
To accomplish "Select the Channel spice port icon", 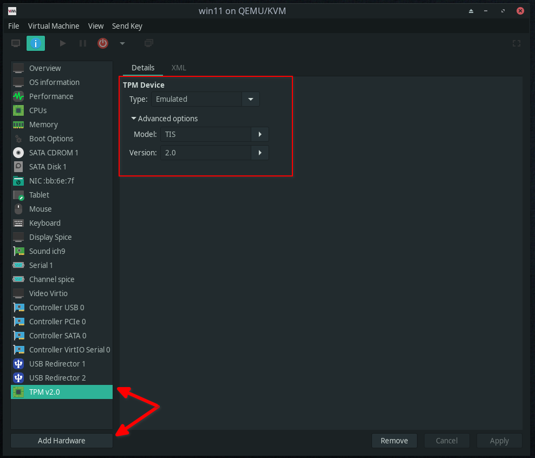I will click(x=18, y=279).
